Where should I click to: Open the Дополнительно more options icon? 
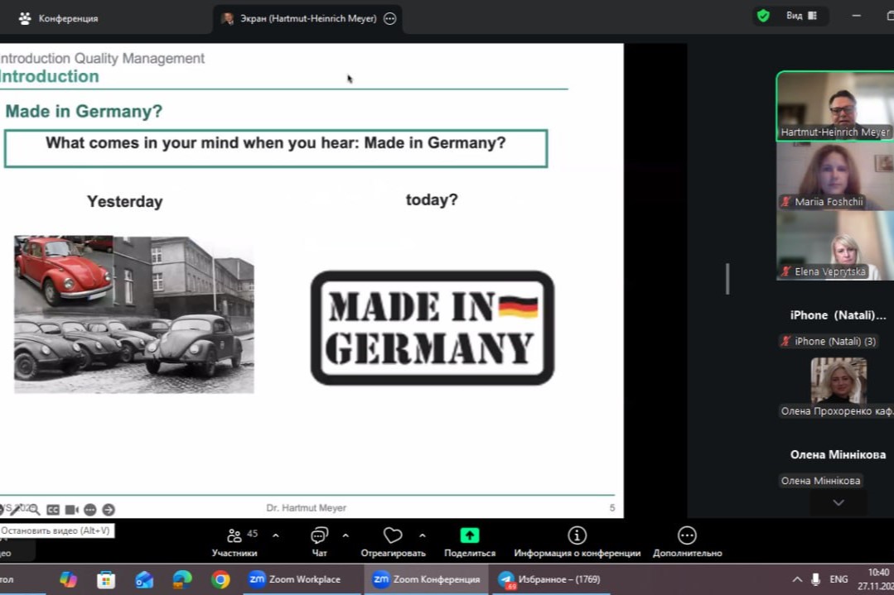click(687, 535)
